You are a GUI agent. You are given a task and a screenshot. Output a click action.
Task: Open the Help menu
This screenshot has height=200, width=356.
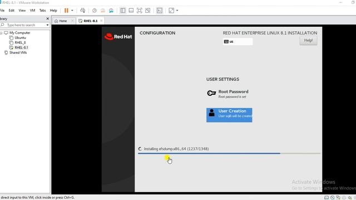coord(53,11)
